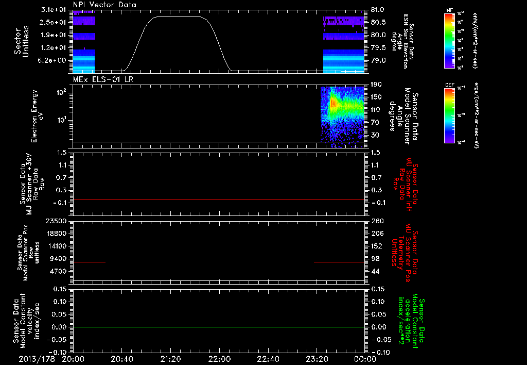Click the green zero line in velocity panel
The width and height of the screenshot is (527, 365).
point(219,327)
